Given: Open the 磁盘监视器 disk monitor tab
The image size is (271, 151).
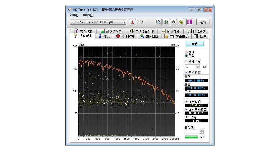Looking at the screenshot, I should (111, 31).
